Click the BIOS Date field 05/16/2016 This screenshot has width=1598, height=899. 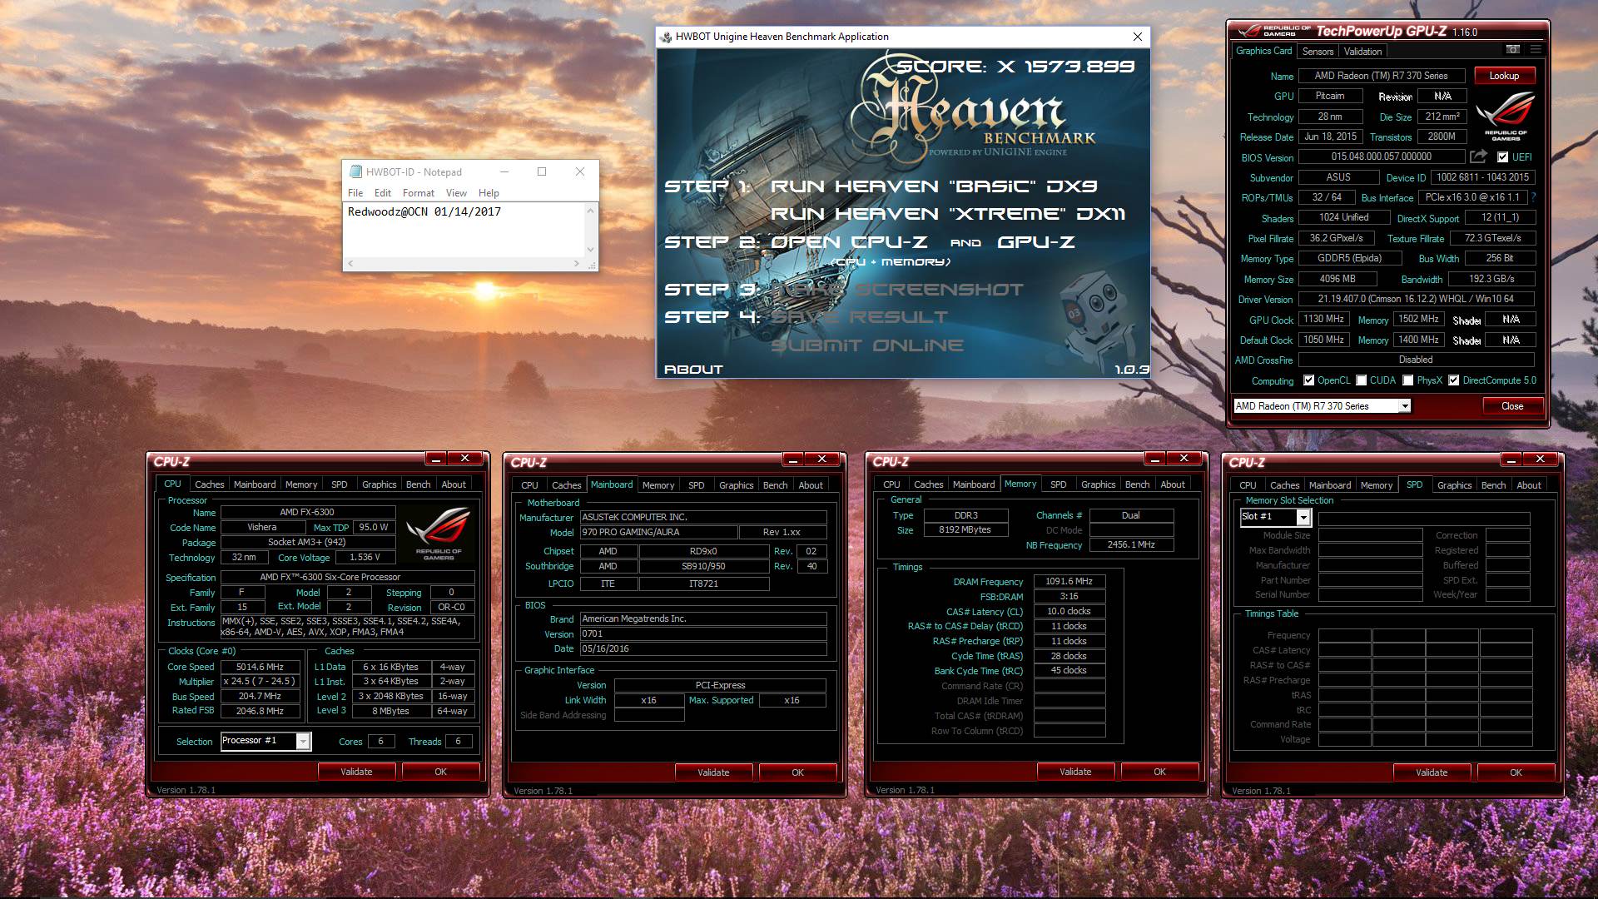click(x=702, y=648)
